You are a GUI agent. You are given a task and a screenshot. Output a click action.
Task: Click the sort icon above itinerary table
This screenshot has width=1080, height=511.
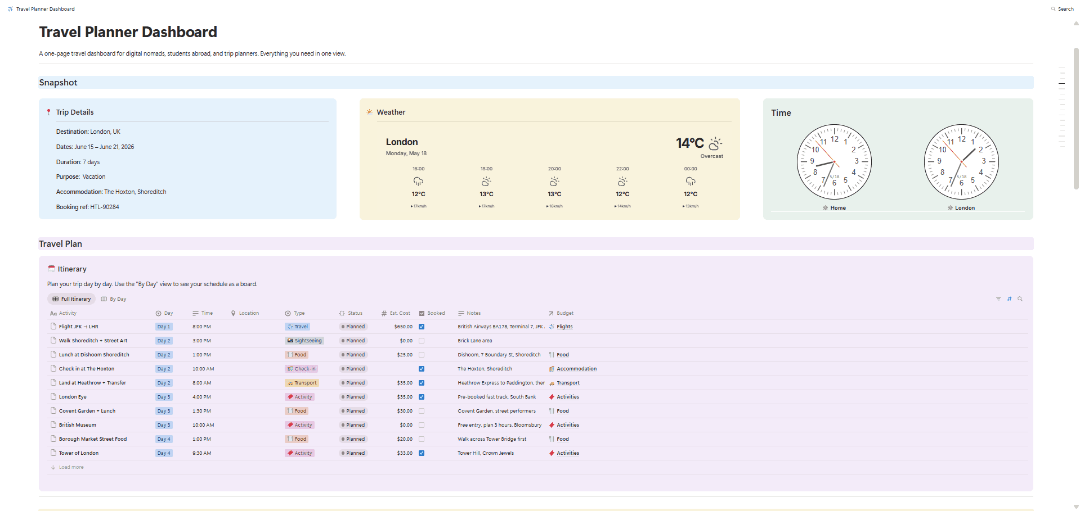1009,299
